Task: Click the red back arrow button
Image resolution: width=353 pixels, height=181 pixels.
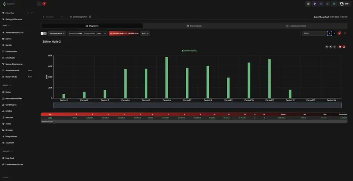Action: (45, 4)
